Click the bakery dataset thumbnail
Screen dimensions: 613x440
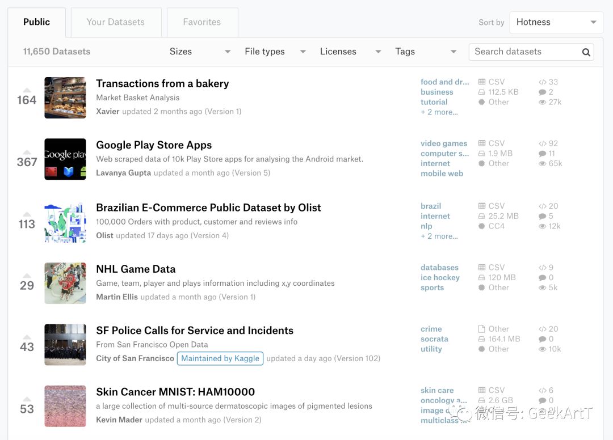tap(65, 98)
